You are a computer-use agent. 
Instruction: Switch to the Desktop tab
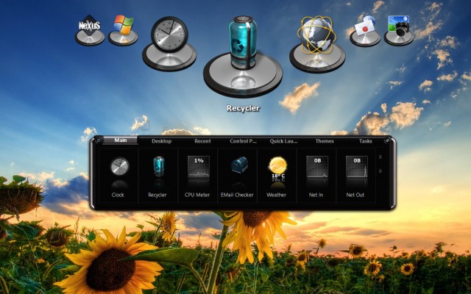click(x=161, y=141)
